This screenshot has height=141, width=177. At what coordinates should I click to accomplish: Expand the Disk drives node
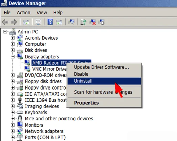(x=12, y=50)
